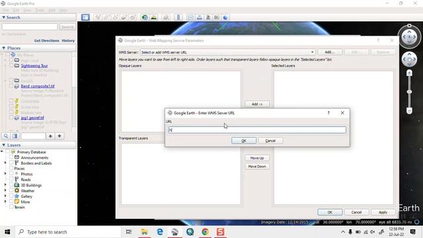The width and height of the screenshot is (423, 238).
Task: Click the panel view icon beside Places magnifier
Action: point(15,136)
